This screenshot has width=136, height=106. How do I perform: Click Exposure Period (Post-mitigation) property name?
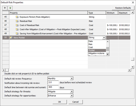pos(35,17)
